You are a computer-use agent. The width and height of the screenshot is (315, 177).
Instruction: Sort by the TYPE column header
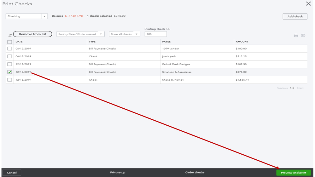[92, 42]
